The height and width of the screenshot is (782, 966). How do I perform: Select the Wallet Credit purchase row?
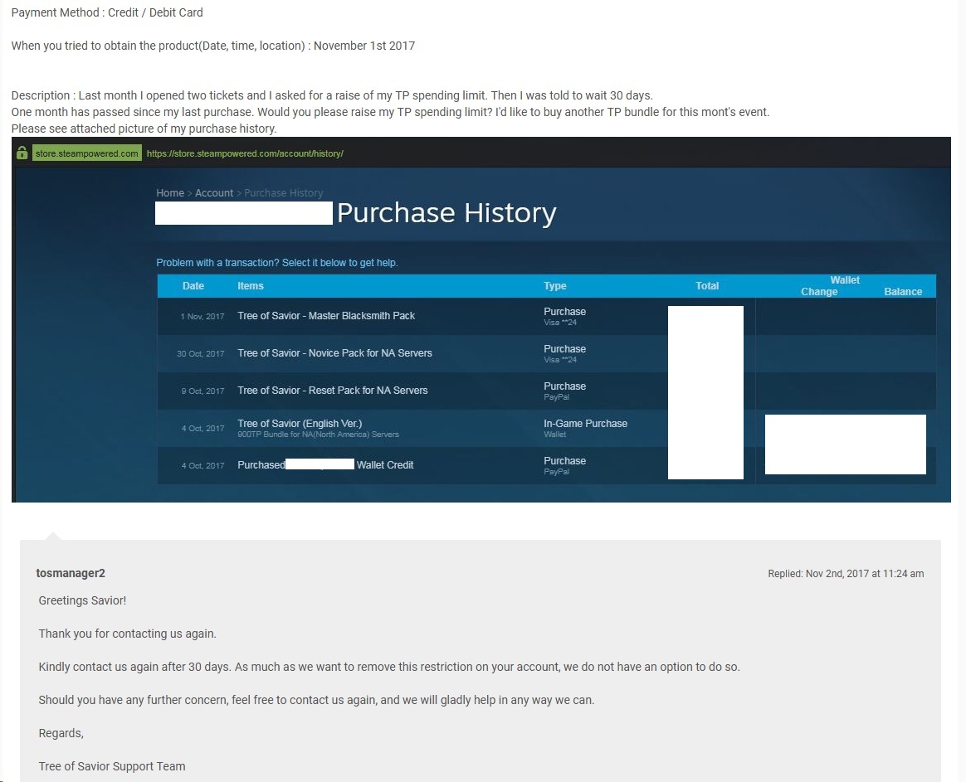pos(384,465)
